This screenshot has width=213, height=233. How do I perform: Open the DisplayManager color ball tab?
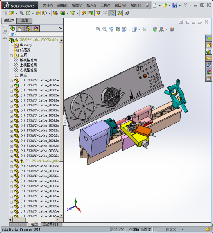coord(36,29)
